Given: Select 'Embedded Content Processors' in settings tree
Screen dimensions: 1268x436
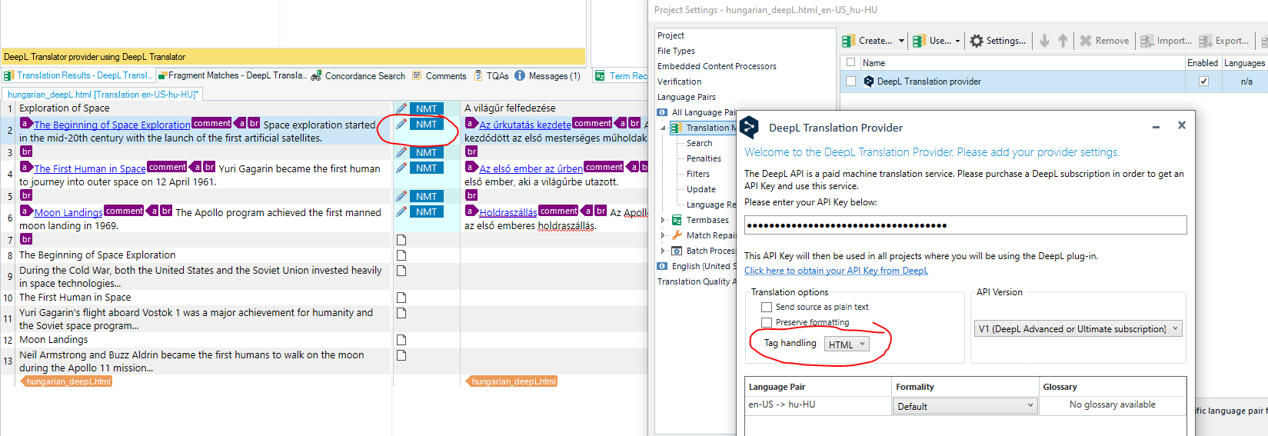Looking at the screenshot, I should (717, 66).
